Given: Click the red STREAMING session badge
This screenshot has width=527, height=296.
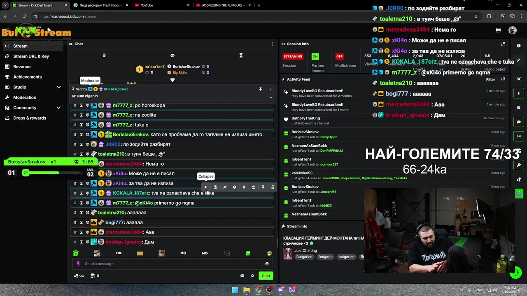Looking at the screenshot, I should point(293,56).
